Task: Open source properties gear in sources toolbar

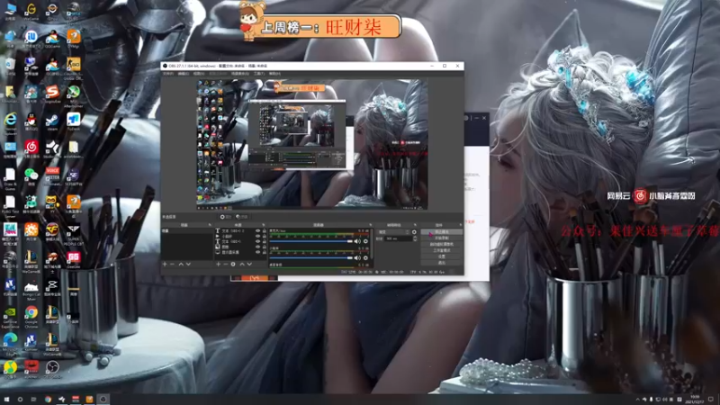Action: (233, 264)
